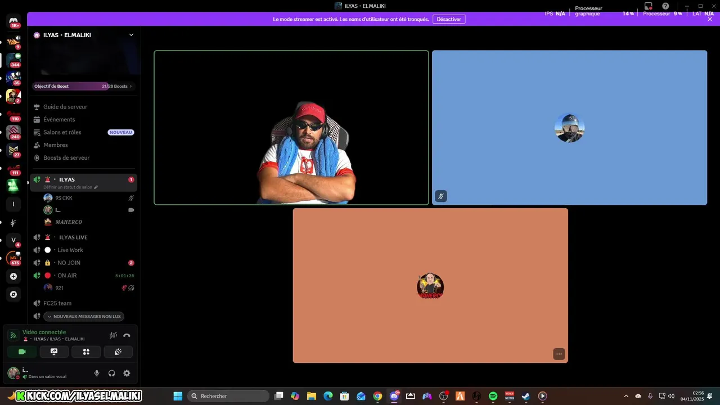Dismiss the streamer mode banner
Image resolution: width=720 pixels, height=405 pixels.
[710, 19]
